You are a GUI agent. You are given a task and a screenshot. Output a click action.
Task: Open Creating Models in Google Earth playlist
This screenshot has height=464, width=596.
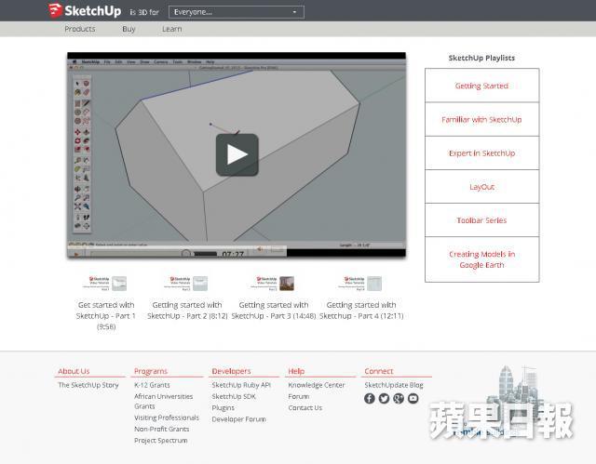[481, 259]
